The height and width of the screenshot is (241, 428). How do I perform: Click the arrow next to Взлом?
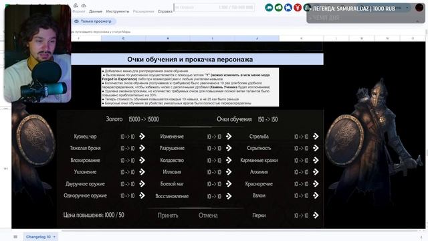click(316, 195)
